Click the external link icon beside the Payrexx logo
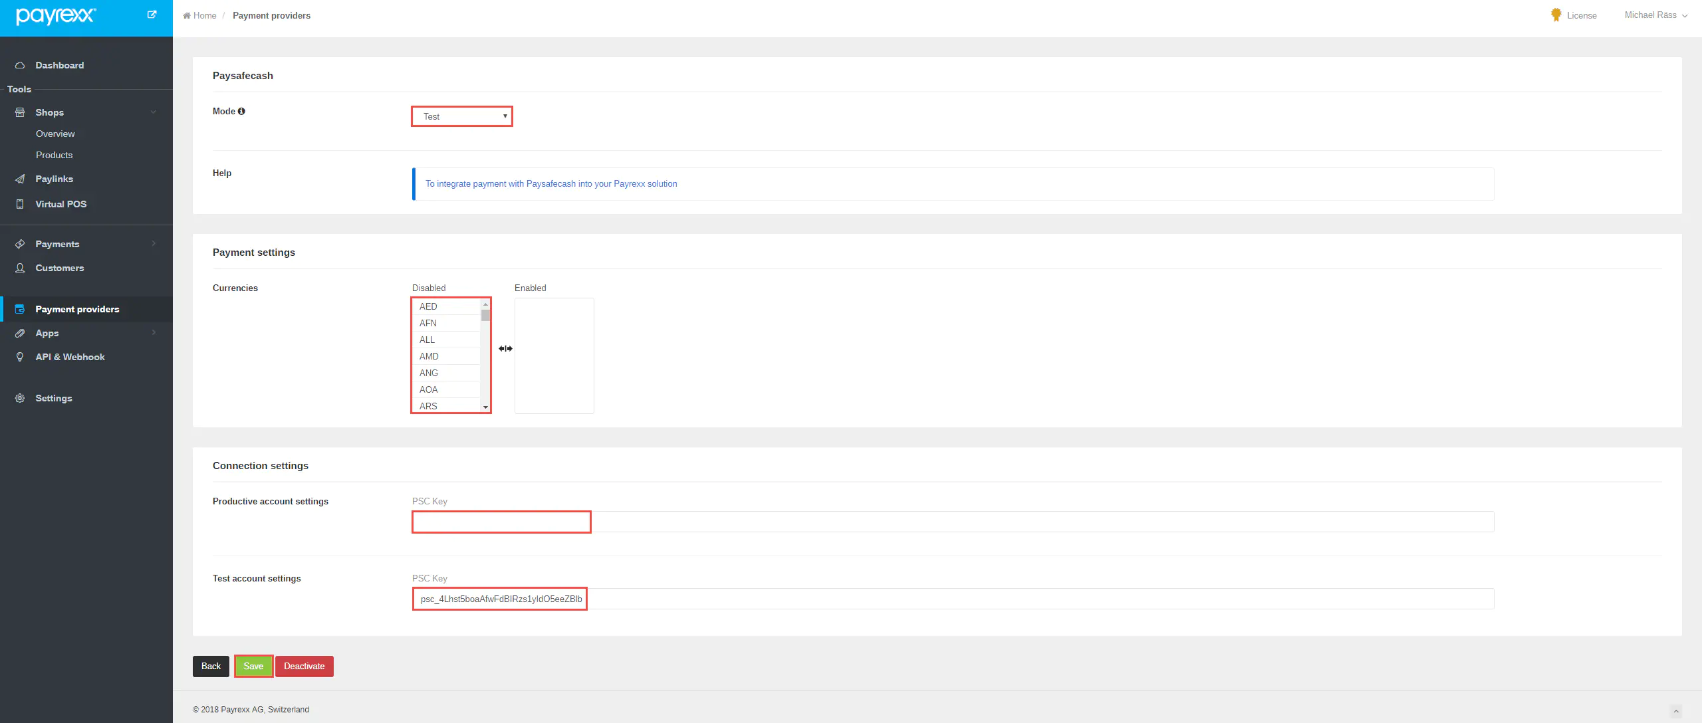Screen dimensions: 1702x723 coord(152,15)
